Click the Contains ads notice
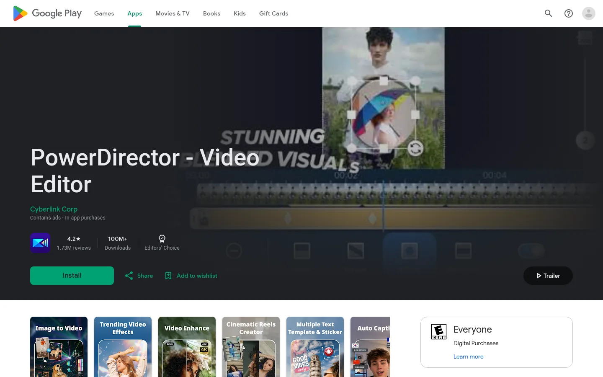Viewport: 603px width, 377px height. pyautogui.click(x=45, y=218)
